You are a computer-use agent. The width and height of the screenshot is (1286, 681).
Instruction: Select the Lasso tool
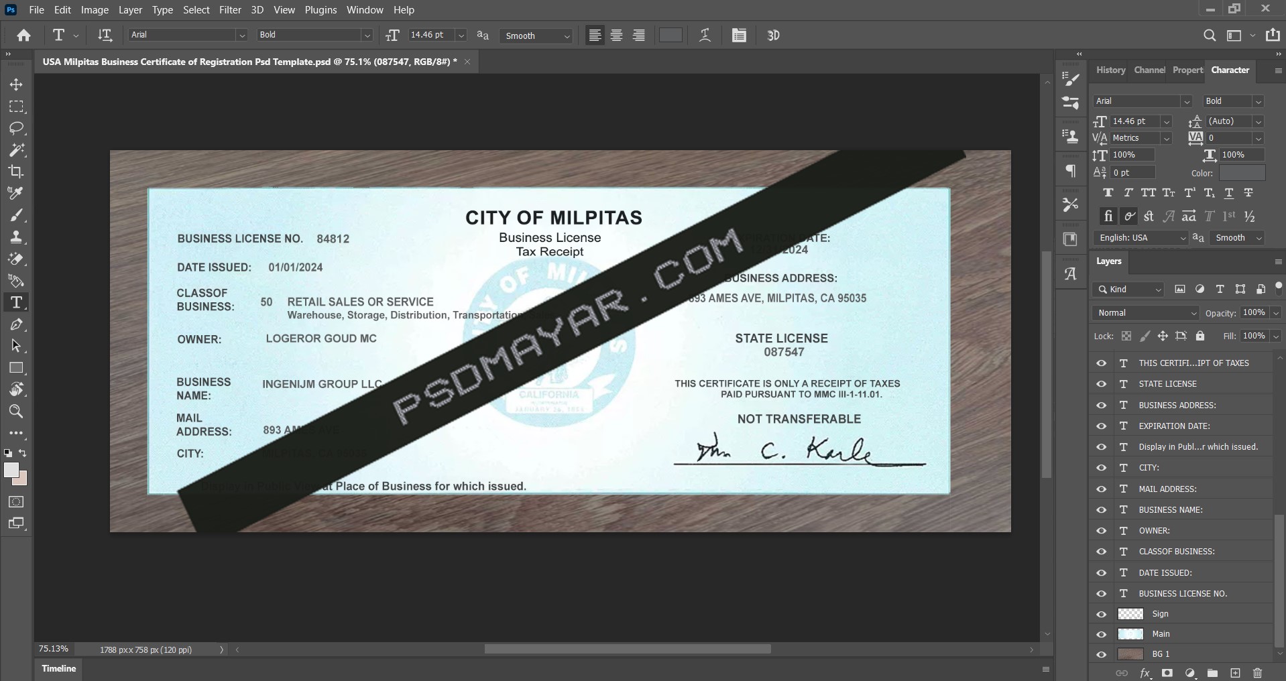coord(16,128)
